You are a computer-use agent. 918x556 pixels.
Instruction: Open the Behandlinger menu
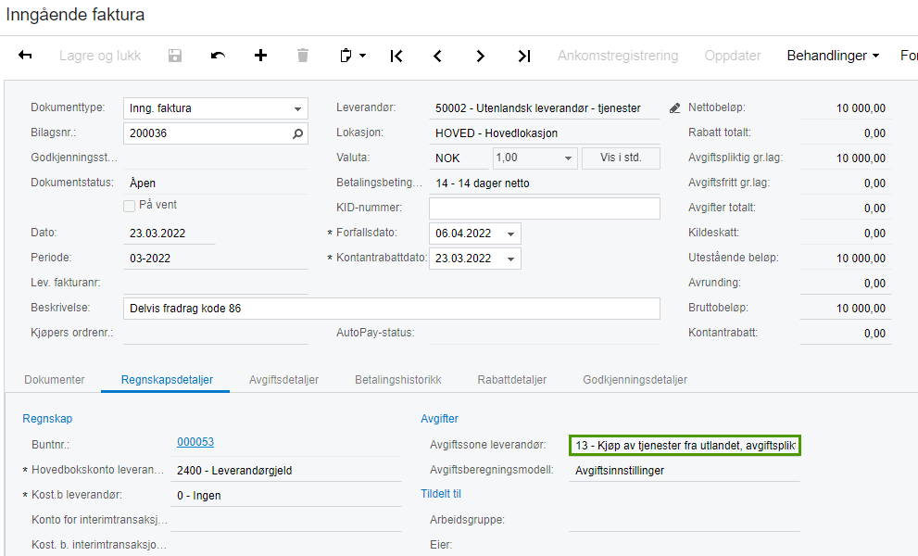pyautogui.click(x=832, y=56)
